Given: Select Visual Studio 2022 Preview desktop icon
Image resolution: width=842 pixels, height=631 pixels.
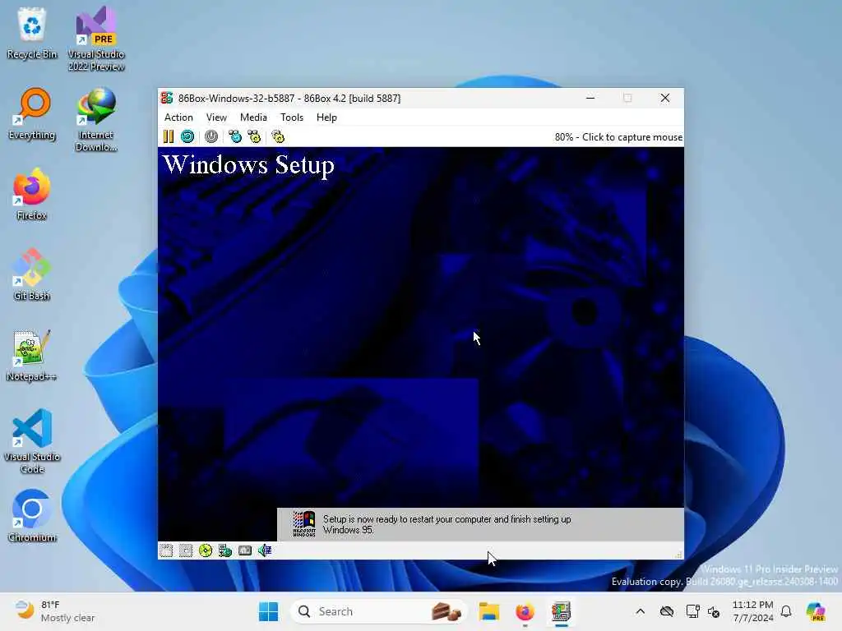Looking at the screenshot, I should click(x=96, y=39).
